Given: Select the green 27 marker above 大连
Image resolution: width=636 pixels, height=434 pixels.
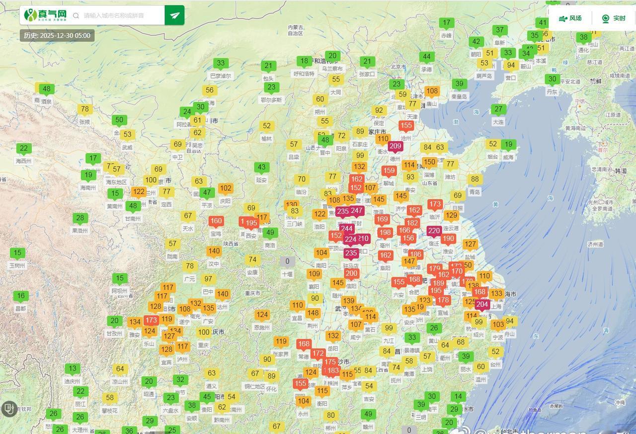Looking at the screenshot, I should [x=498, y=109].
